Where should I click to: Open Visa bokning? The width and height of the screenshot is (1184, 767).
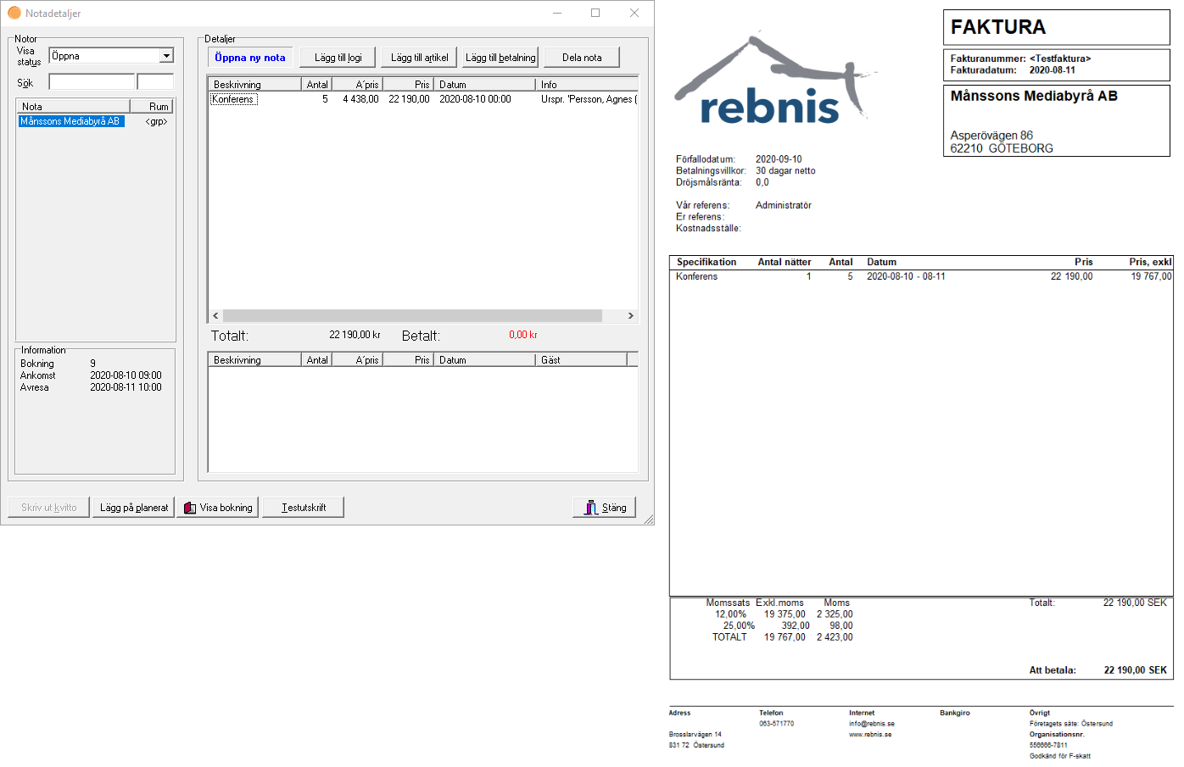click(x=218, y=508)
